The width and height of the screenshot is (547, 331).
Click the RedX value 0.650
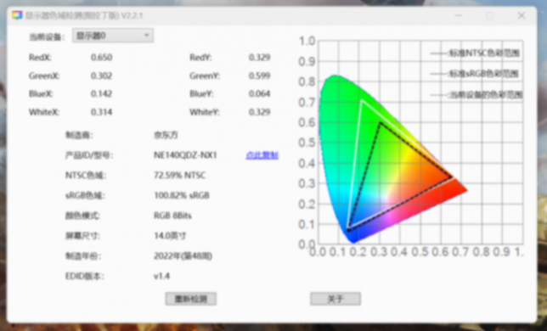pos(102,58)
